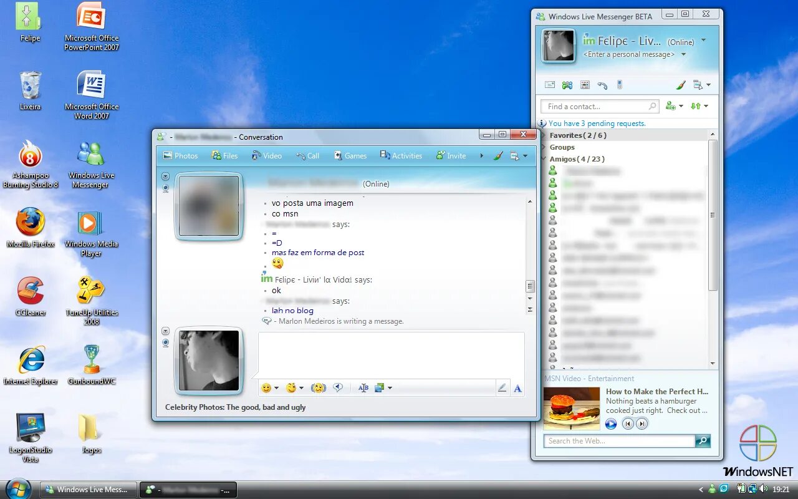Viewport: 798px width, 499px height.
Task: Click the toolbar overflow arrow after Invite
Action: (x=481, y=156)
